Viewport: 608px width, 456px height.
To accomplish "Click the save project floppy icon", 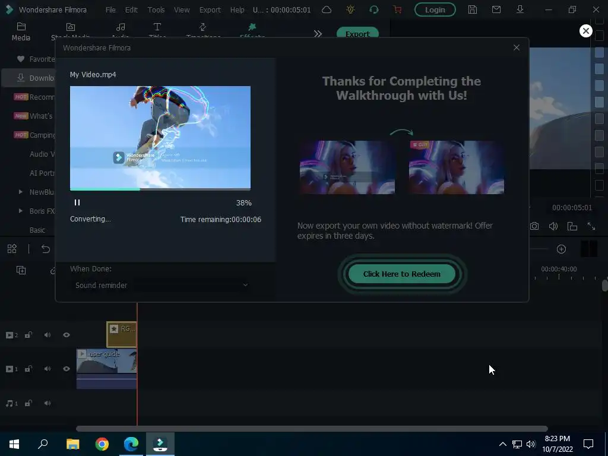I will tap(472, 9).
